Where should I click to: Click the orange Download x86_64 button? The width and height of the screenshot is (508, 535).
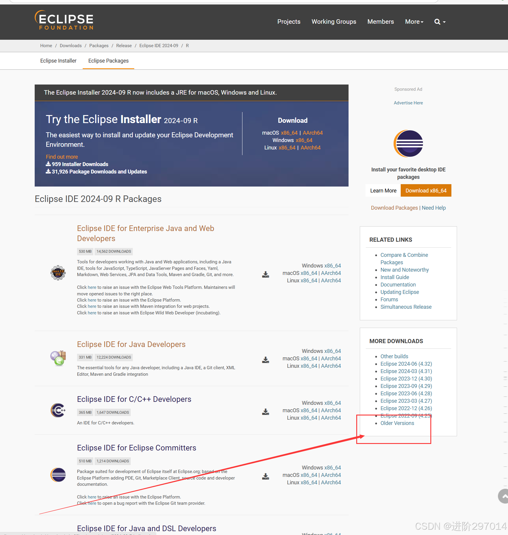(426, 190)
